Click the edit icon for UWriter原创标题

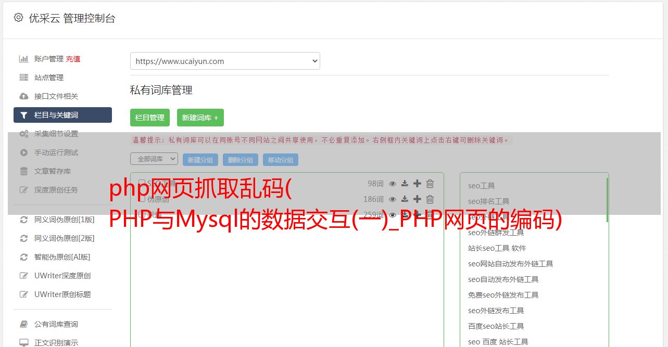pyautogui.click(x=24, y=294)
